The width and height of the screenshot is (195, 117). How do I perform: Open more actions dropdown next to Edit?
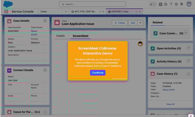(140, 23)
